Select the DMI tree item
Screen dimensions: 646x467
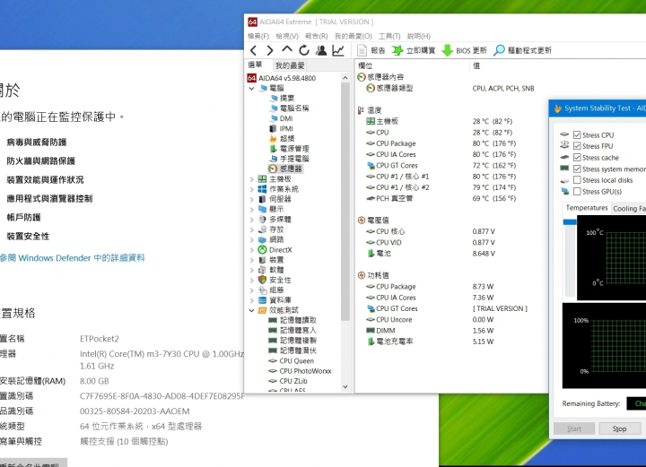pos(282,118)
